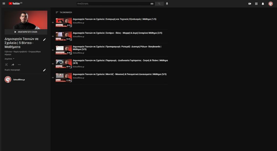The height and width of the screenshot is (151, 277).
Task: Open the create video camera icon
Action: [250, 4]
